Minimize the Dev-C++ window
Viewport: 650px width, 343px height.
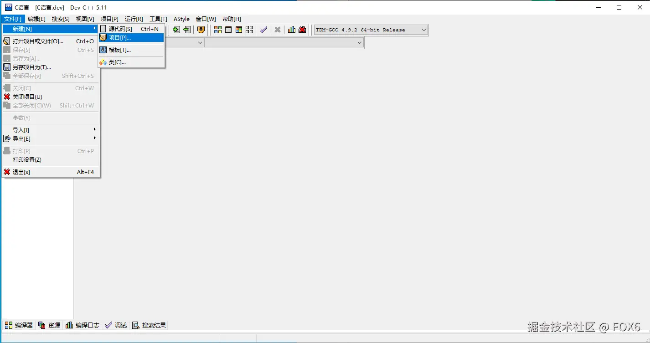pyautogui.click(x=598, y=7)
